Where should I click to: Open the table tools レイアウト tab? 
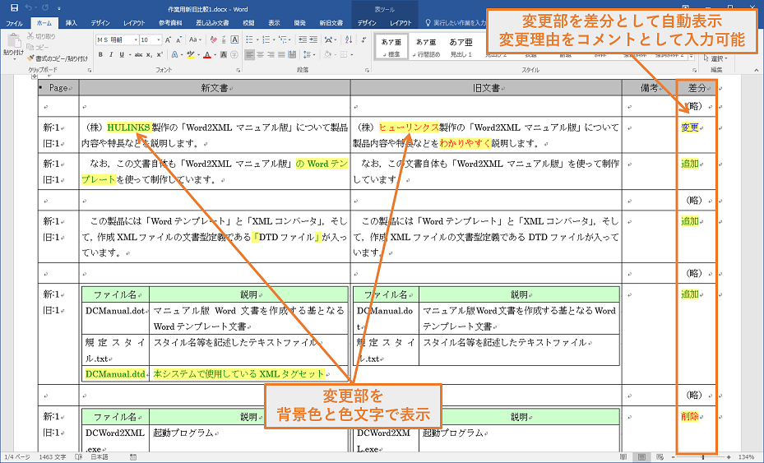tap(401, 23)
